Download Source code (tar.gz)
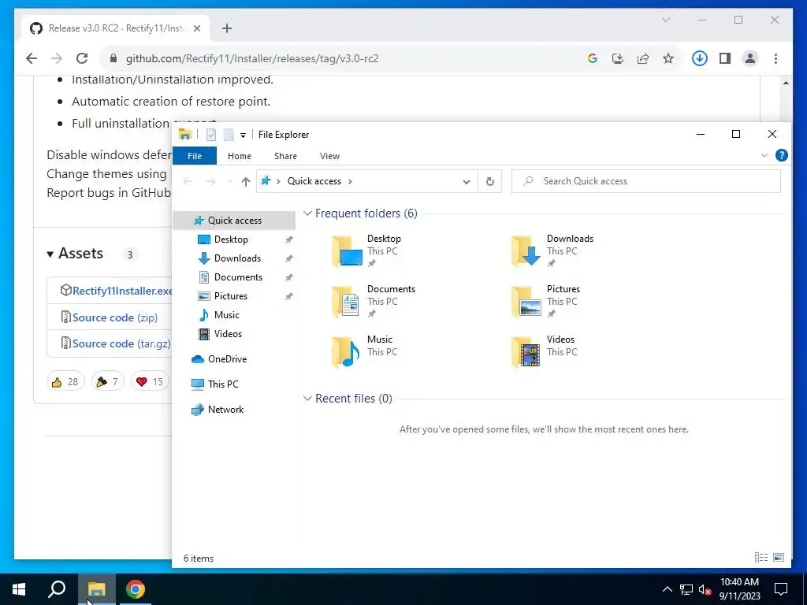 click(121, 343)
